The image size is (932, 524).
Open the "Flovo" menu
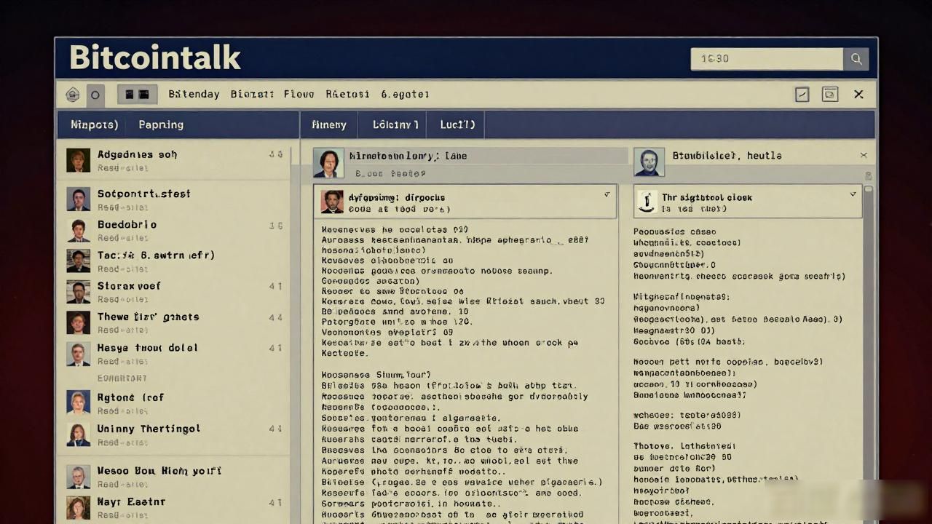pyautogui.click(x=299, y=95)
